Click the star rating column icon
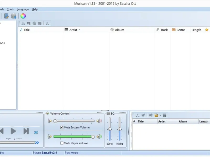 207,30
